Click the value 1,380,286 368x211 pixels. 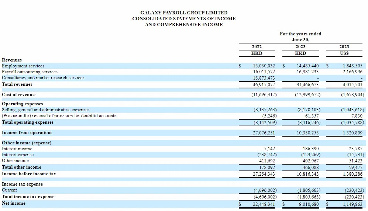(352, 174)
